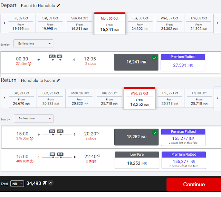The image size is (221, 197).
Task: Show earlier depart dates with left arrow
Action: pos(4,23)
